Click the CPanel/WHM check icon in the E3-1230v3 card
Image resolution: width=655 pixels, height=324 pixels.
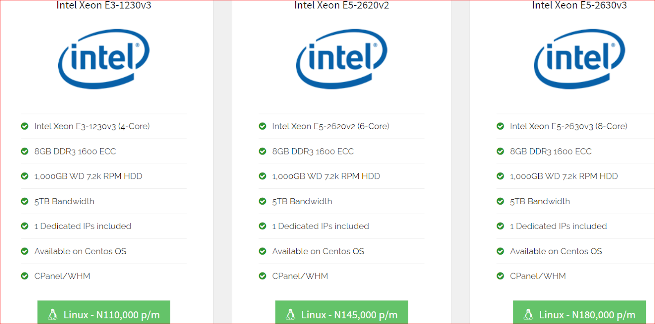point(25,276)
